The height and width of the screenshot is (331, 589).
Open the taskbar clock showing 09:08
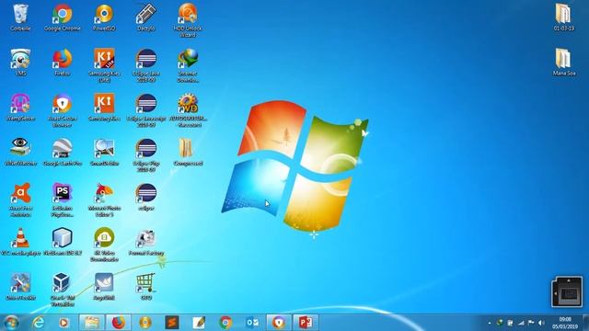pyautogui.click(x=565, y=323)
